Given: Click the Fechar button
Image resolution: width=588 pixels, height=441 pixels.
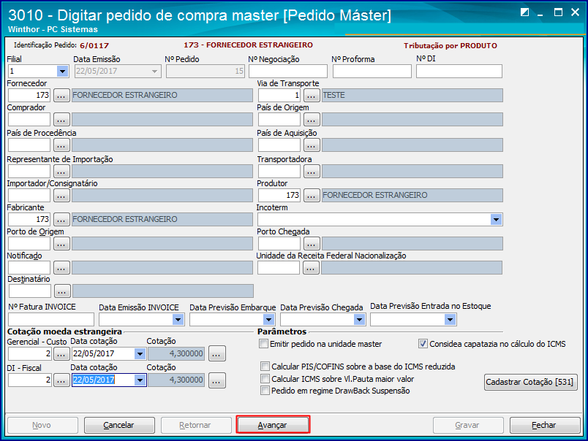Looking at the screenshot, I should [x=545, y=425].
